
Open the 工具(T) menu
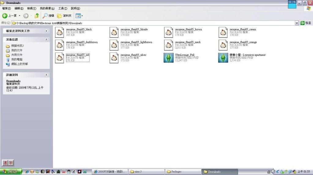click(x=63, y=9)
